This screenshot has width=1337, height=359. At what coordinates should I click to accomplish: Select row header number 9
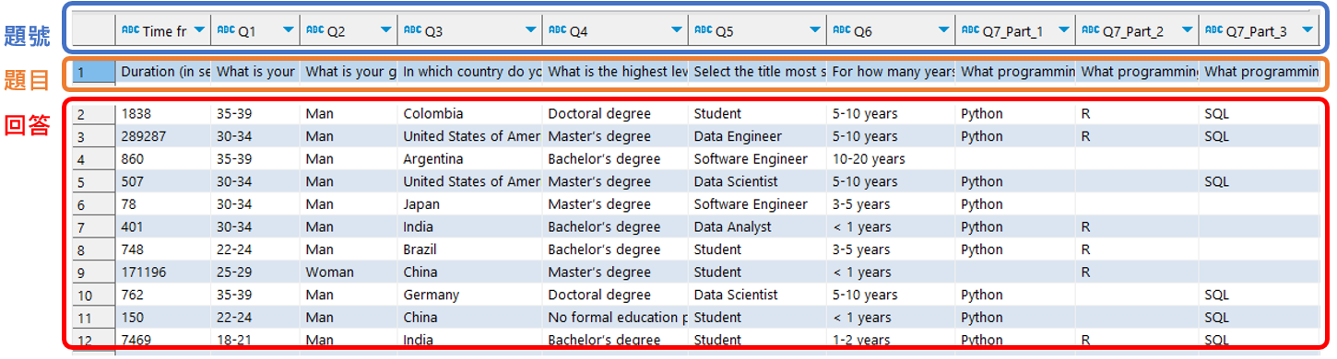[x=94, y=272]
